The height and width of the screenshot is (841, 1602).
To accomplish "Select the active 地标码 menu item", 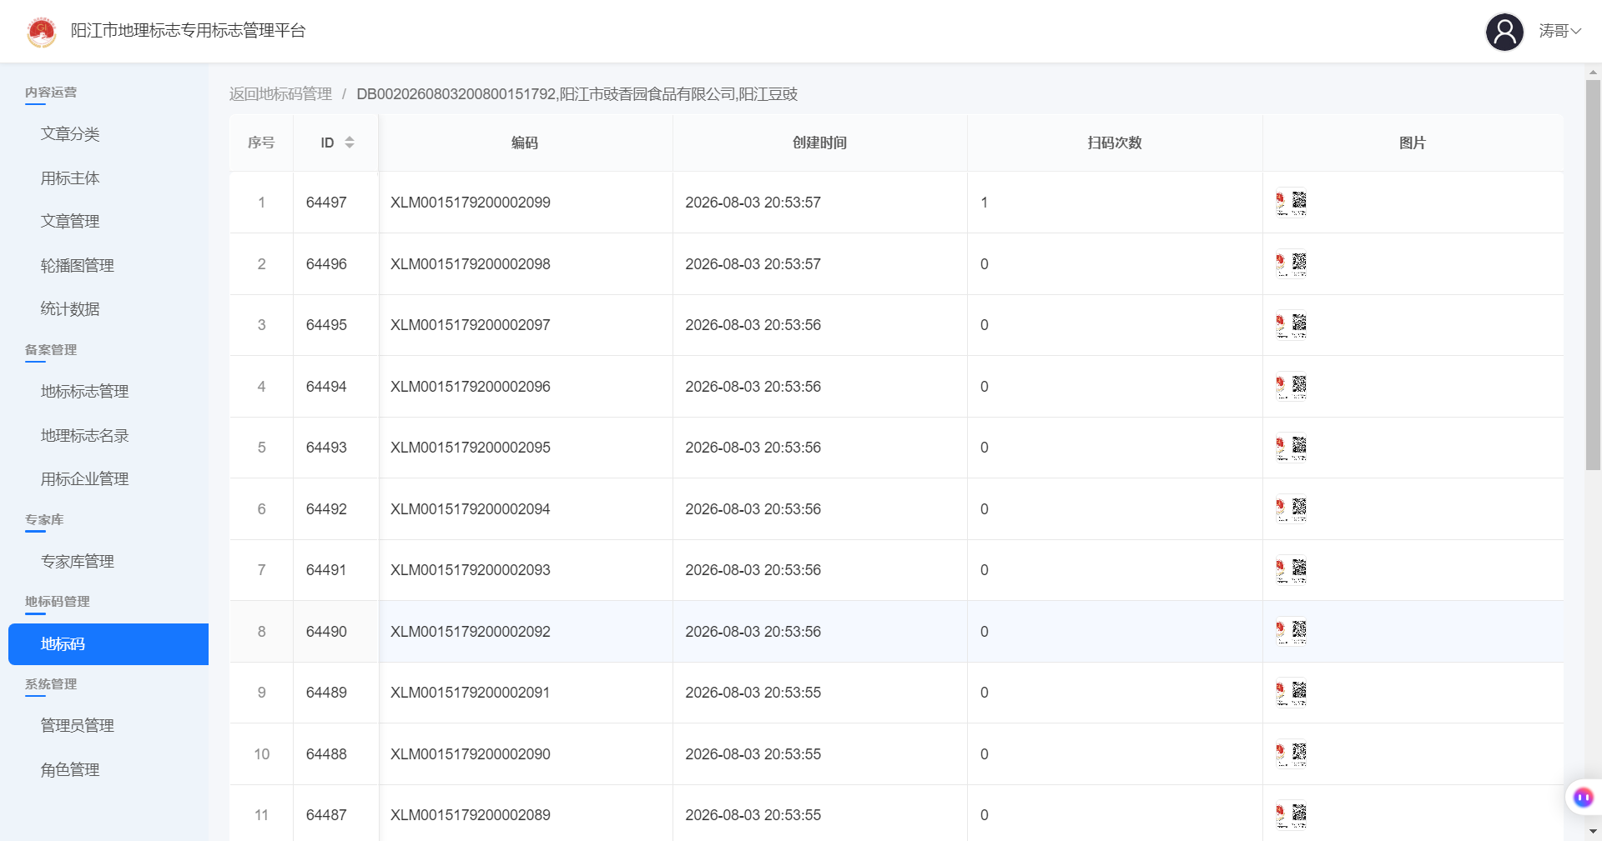I will coord(108,644).
